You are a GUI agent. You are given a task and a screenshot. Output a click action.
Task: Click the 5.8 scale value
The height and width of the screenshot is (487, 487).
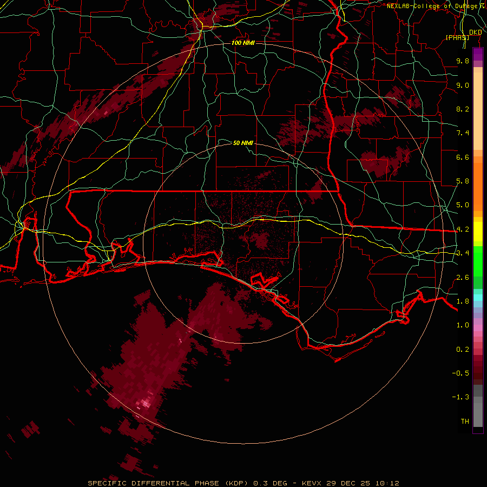click(x=463, y=181)
